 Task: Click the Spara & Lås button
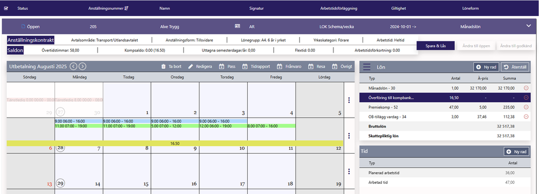point(435,46)
